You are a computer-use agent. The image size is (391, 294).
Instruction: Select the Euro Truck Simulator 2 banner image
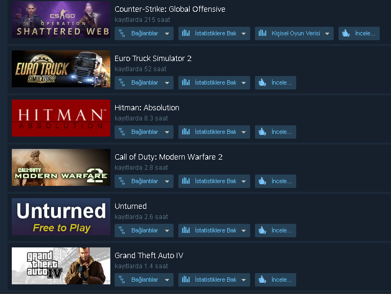tap(61, 69)
